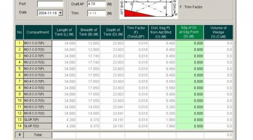Click Sdg of Oil cell for NO.1 C.O.T(P)
253x140 pixels.
point(190,43)
